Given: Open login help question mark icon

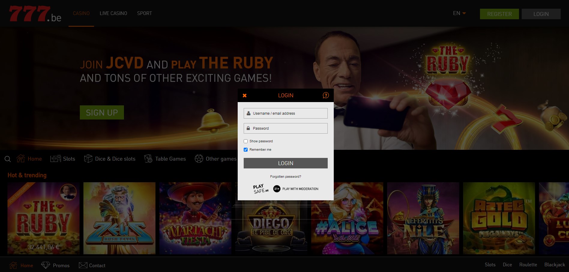Looking at the screenshot, I should [x=326, y=95].
